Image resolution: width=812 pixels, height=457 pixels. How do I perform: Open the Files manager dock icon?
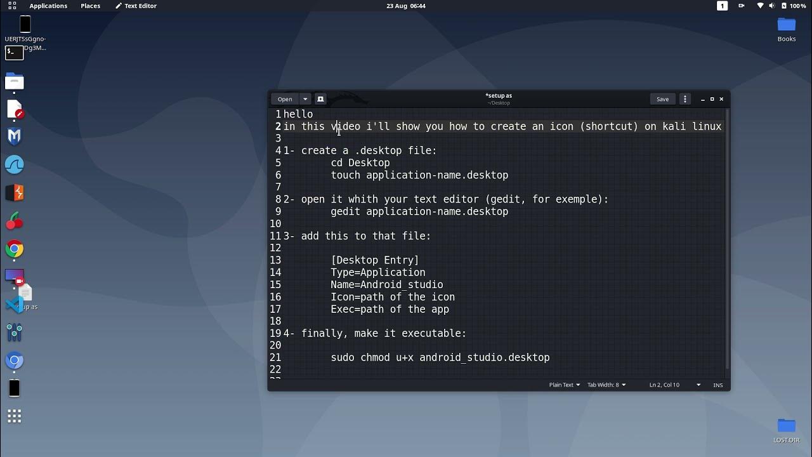14,81
